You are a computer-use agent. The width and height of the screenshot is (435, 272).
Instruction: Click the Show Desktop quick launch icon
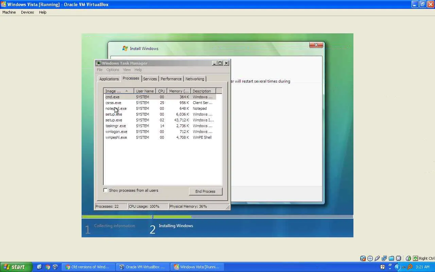(x=39, y=267)
